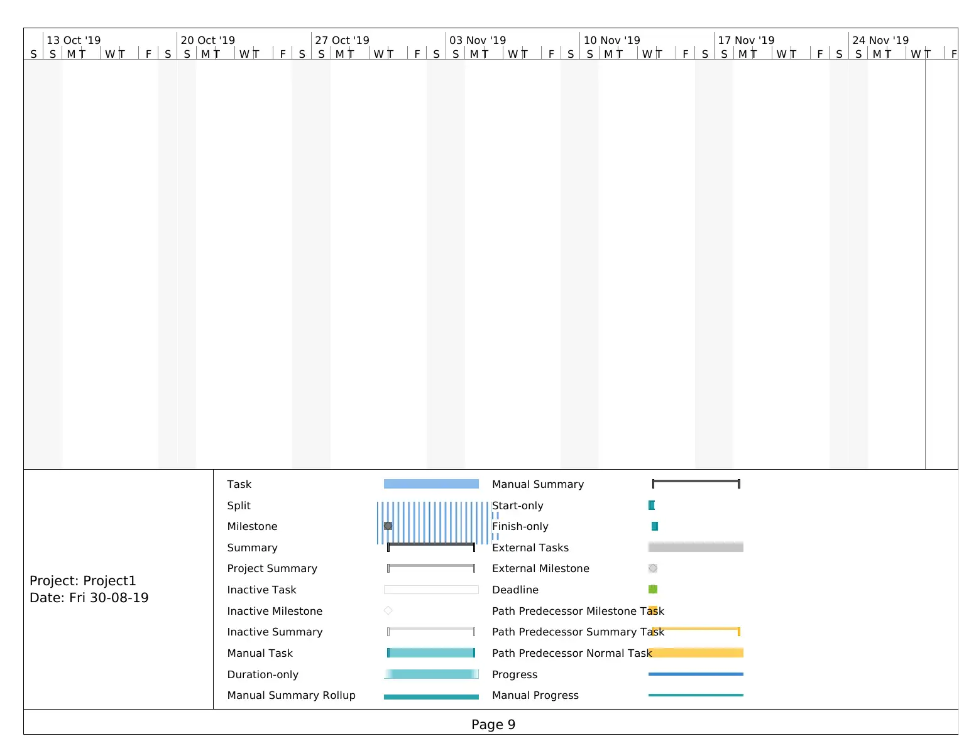Click the '13 Oct '19' week header
The height and width of the screenshot is (746, 959).
74,40
